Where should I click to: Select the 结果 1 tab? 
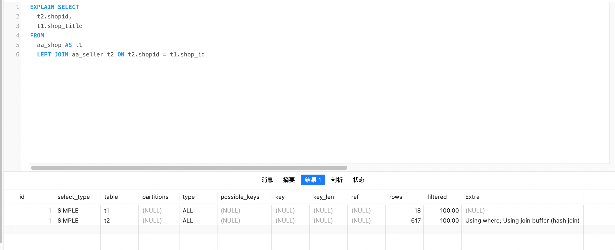pyautogui.click(x=313, y=180)
